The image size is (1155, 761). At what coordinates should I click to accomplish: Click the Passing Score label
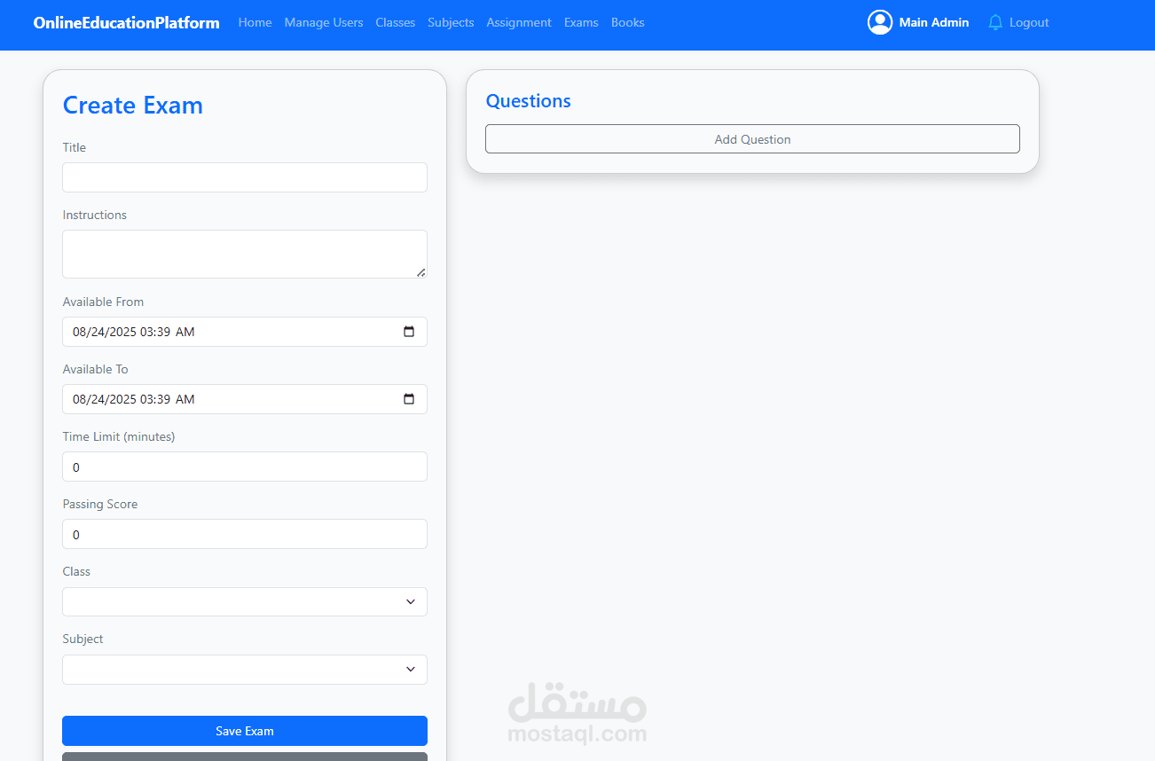(100, 504)
